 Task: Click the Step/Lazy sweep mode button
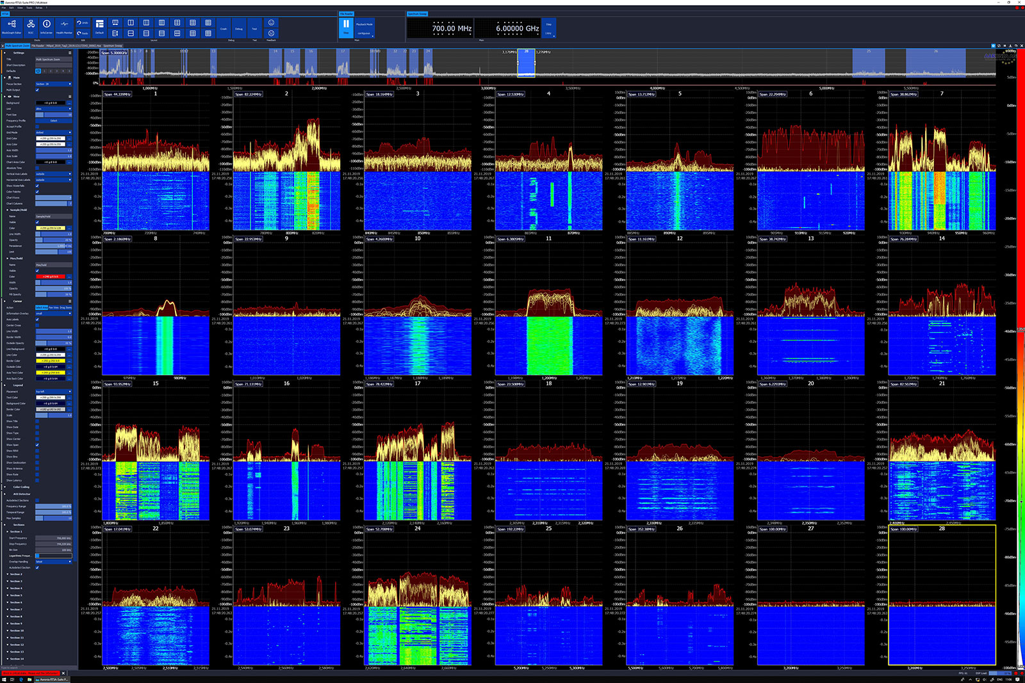[548, 28]
